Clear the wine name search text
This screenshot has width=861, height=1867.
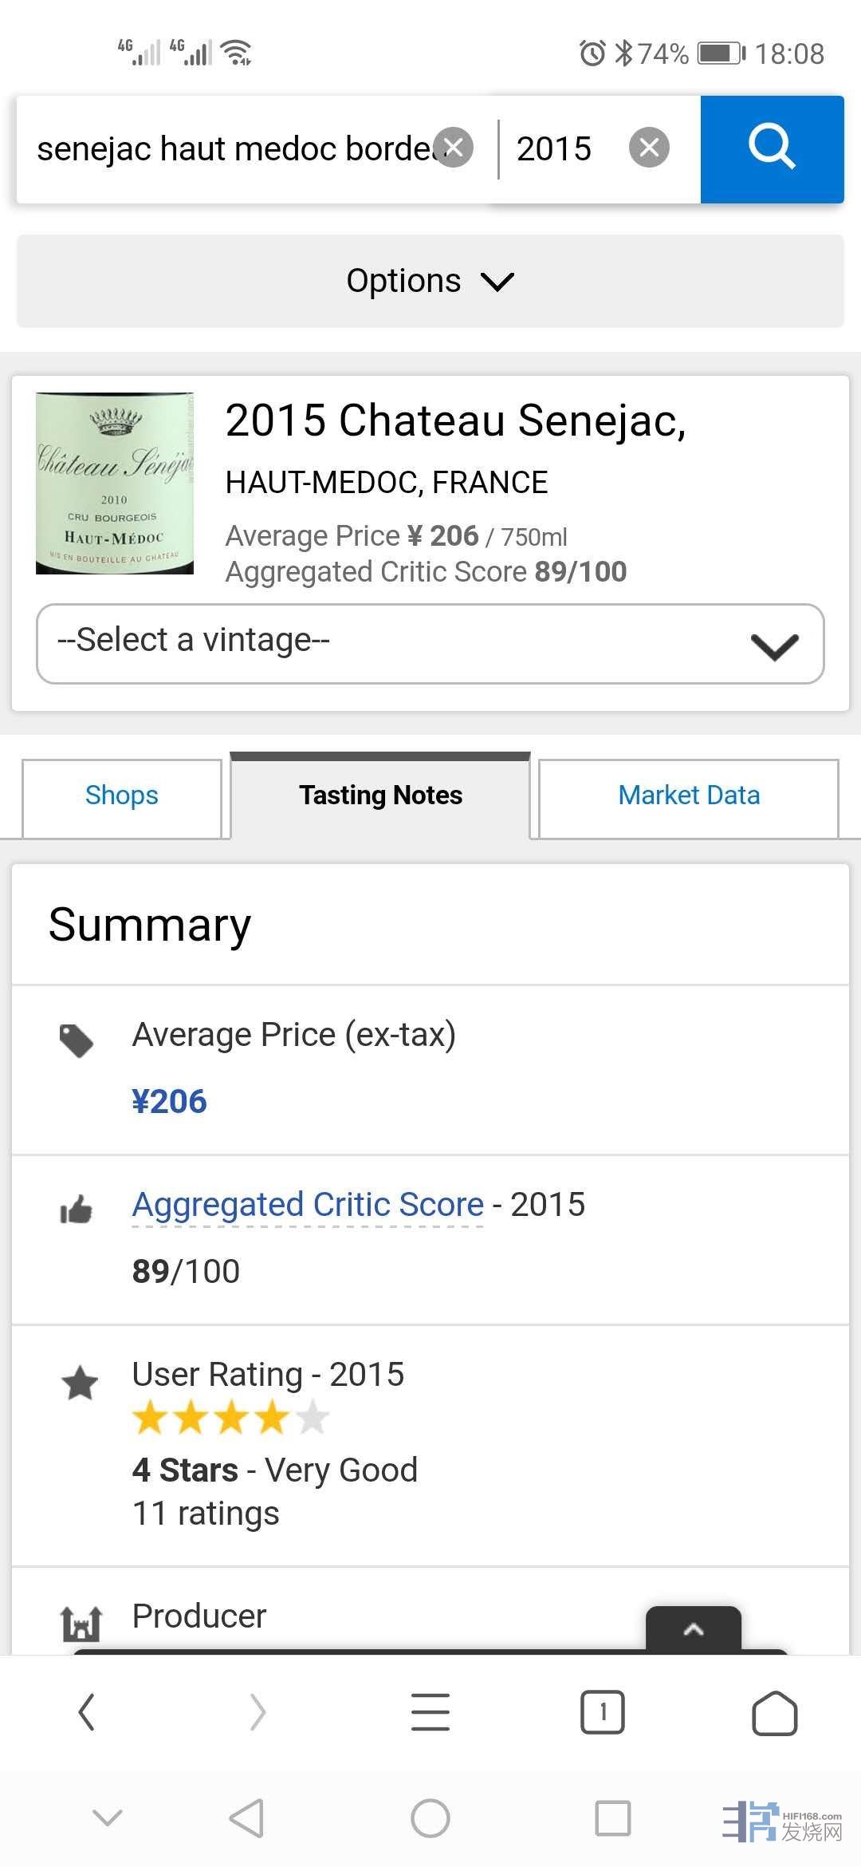coord(454,148)
